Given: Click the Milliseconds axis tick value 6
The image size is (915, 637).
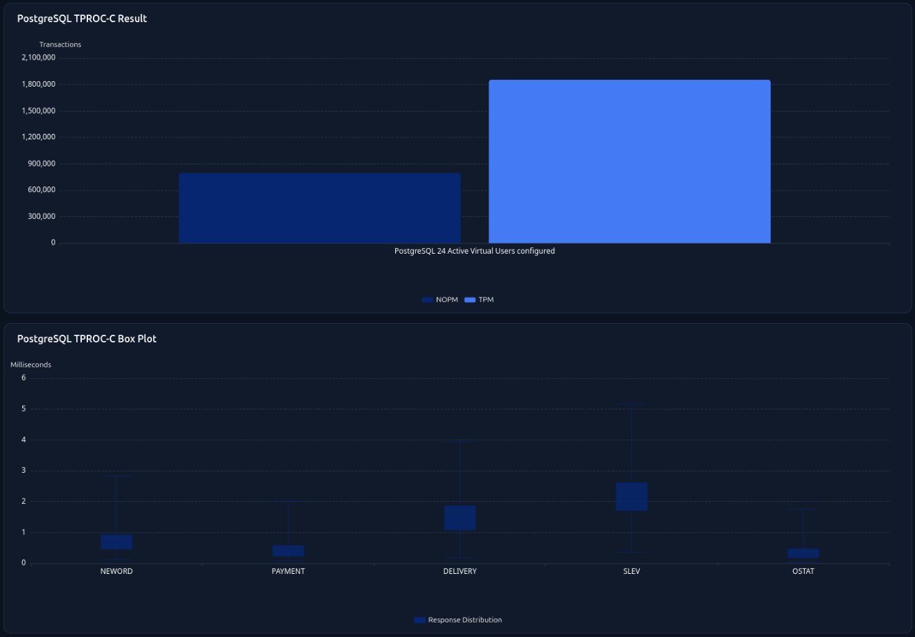Looking at the screenshot, I should tap(24, 378).
